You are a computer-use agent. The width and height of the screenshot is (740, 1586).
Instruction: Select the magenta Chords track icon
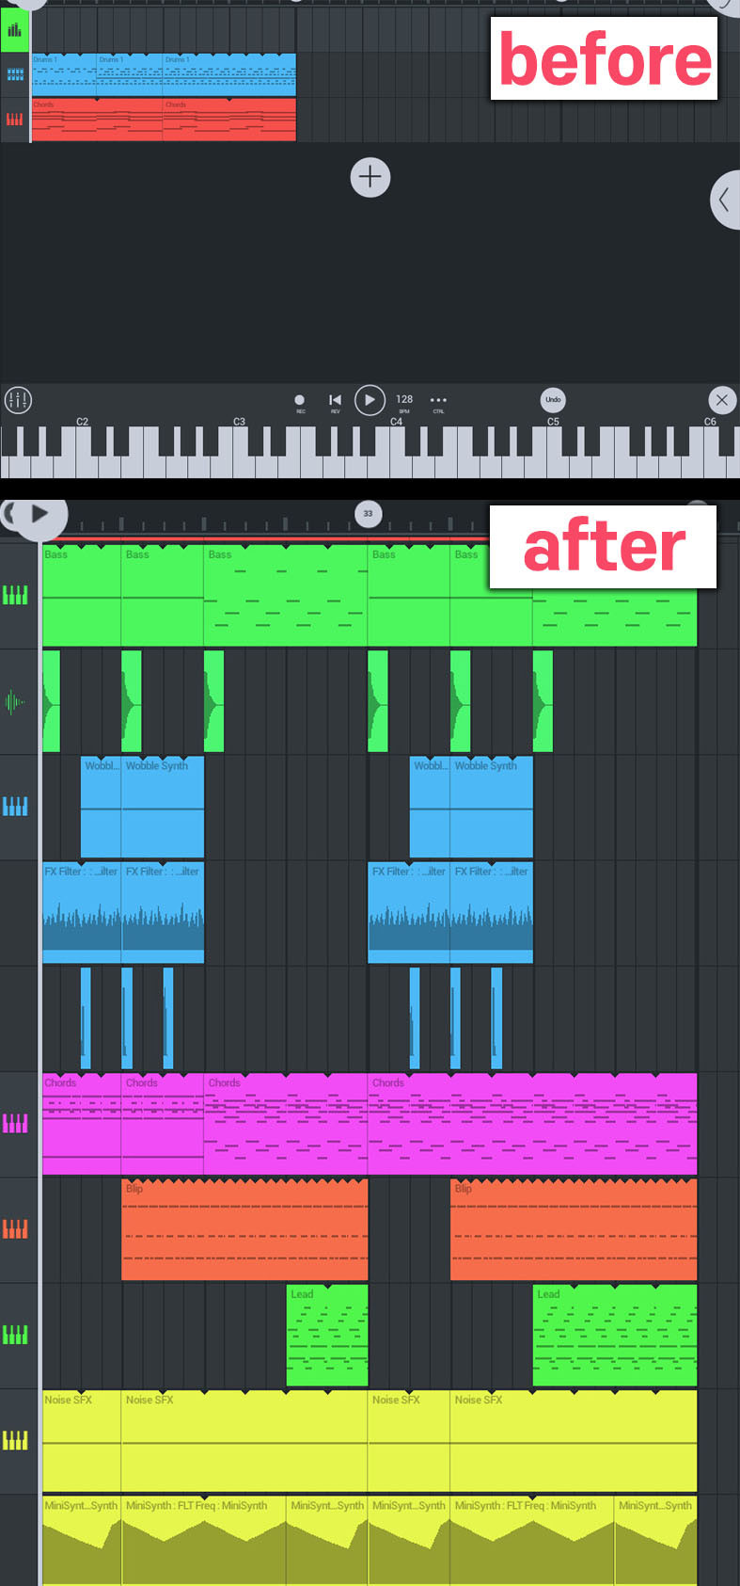coord(15,1123)
